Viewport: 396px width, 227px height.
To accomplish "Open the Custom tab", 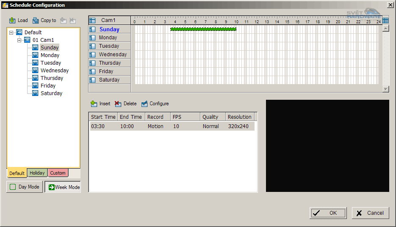I will (58, 173).
